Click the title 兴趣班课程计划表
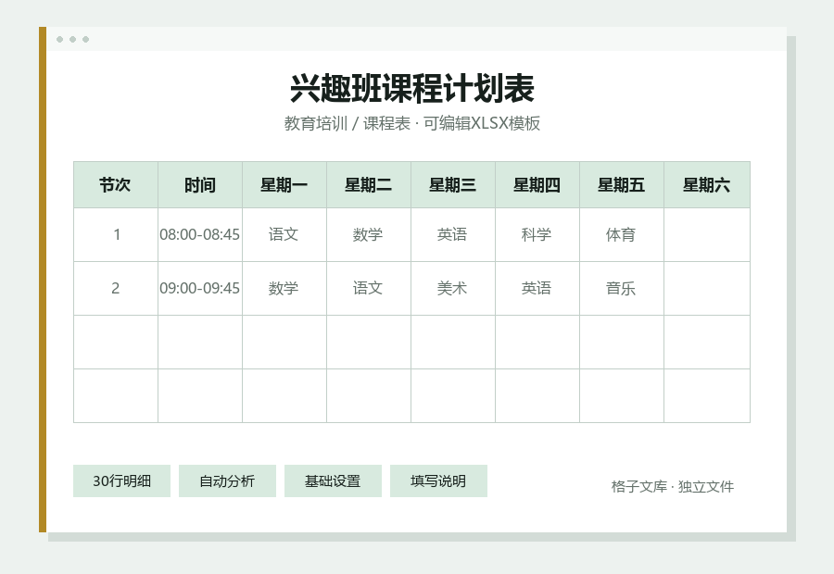834x574 pixels. tap(412, 88)
